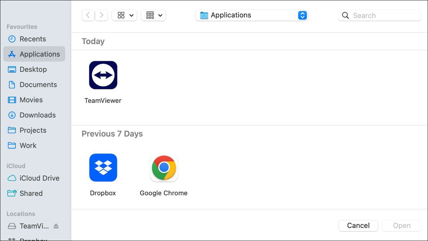Screen dimensions: 428x241
Task: Open iCloud Drive from the sidebar
Action: tap(39, 178)
